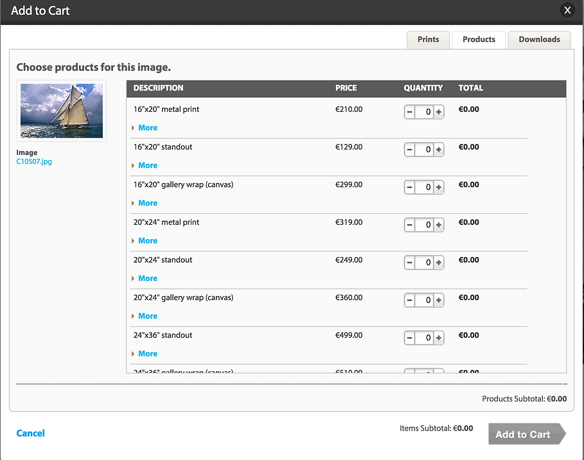Decrease quantity of 16"x20" standout
Image resolution: width=584 pixels, height=460 pixels.
(409, 149)
